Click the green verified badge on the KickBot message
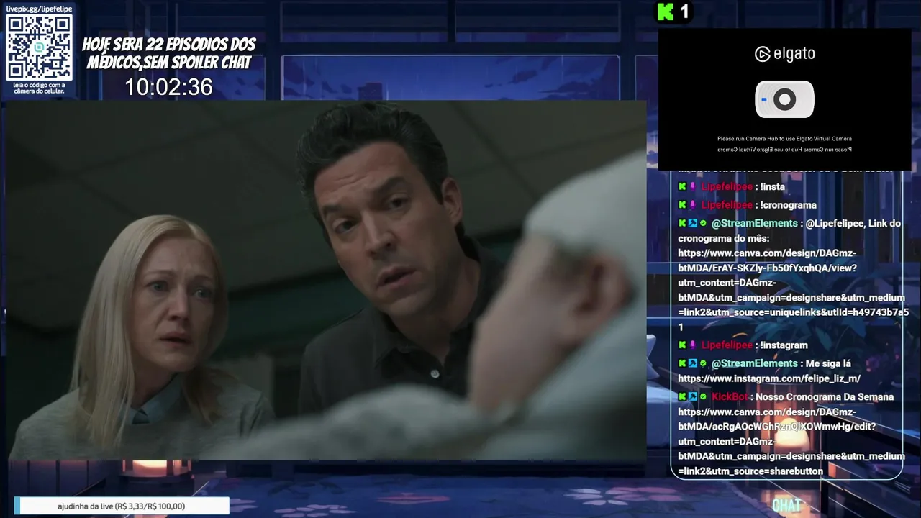This screenshot has width=921, height=518. click(x=704, y=397)
